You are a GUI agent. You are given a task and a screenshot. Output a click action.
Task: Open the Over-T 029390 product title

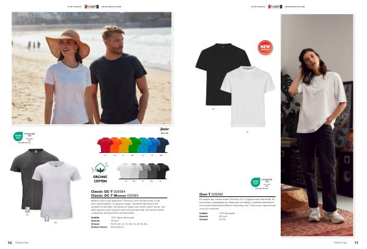pyautogui.click(x=211, y=194)
